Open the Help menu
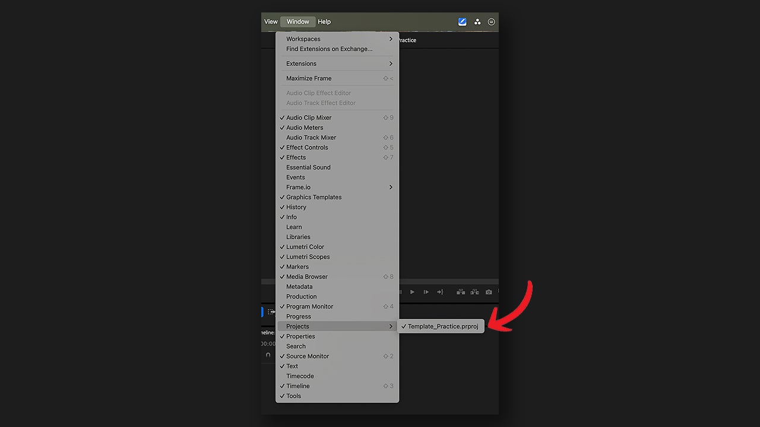760x427 pixels. pos(324,22)
